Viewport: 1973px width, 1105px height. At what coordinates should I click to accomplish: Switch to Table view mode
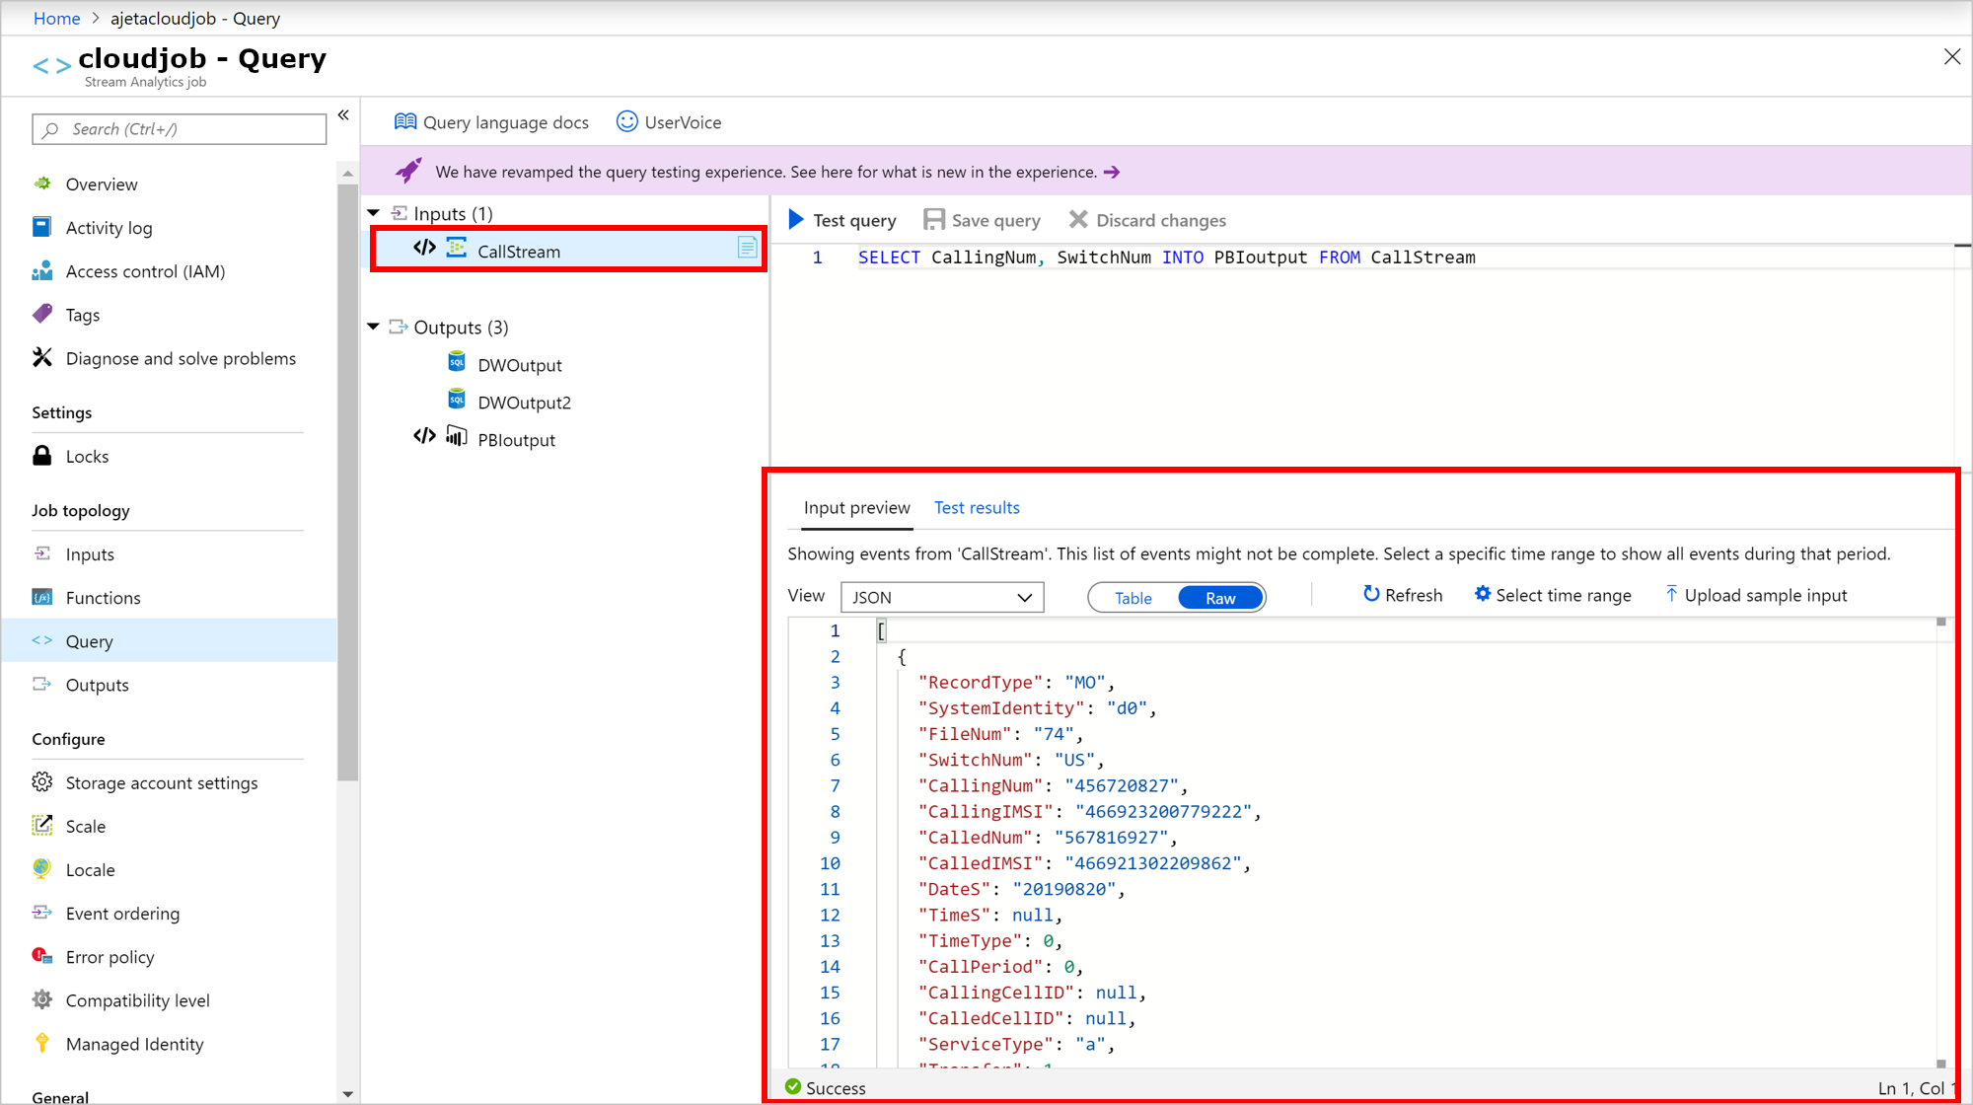point(1132,597)
